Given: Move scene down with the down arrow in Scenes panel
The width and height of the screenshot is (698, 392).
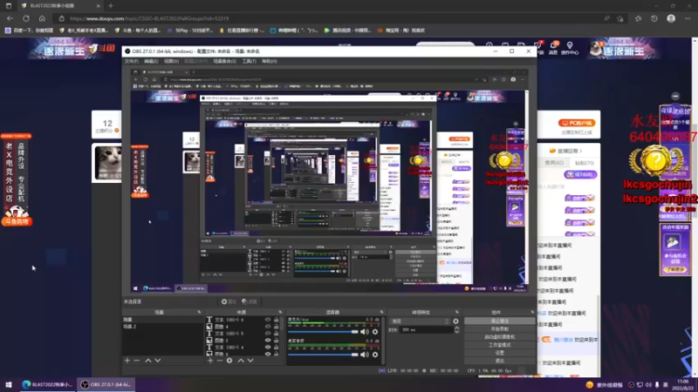Looking at the screenshot, I should (158, 361).
